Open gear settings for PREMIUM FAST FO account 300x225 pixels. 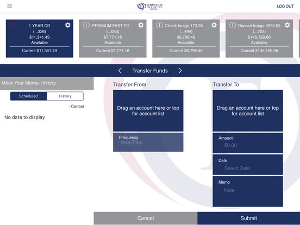141,25
